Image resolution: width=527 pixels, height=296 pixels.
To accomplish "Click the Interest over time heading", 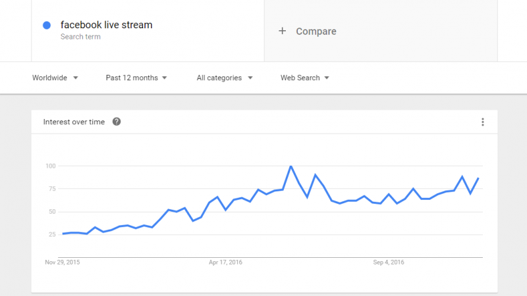I will point(74,122).
